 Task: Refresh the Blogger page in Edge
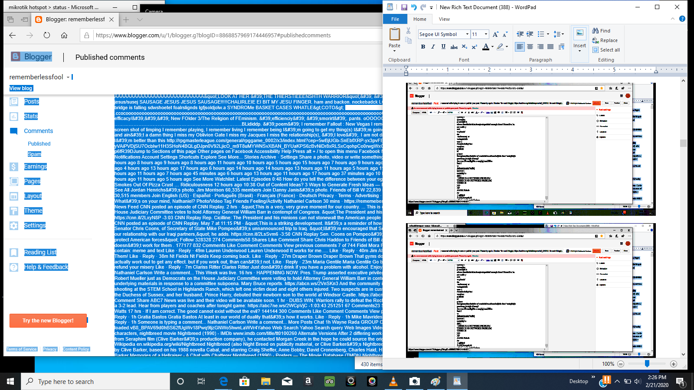point(47,35)
